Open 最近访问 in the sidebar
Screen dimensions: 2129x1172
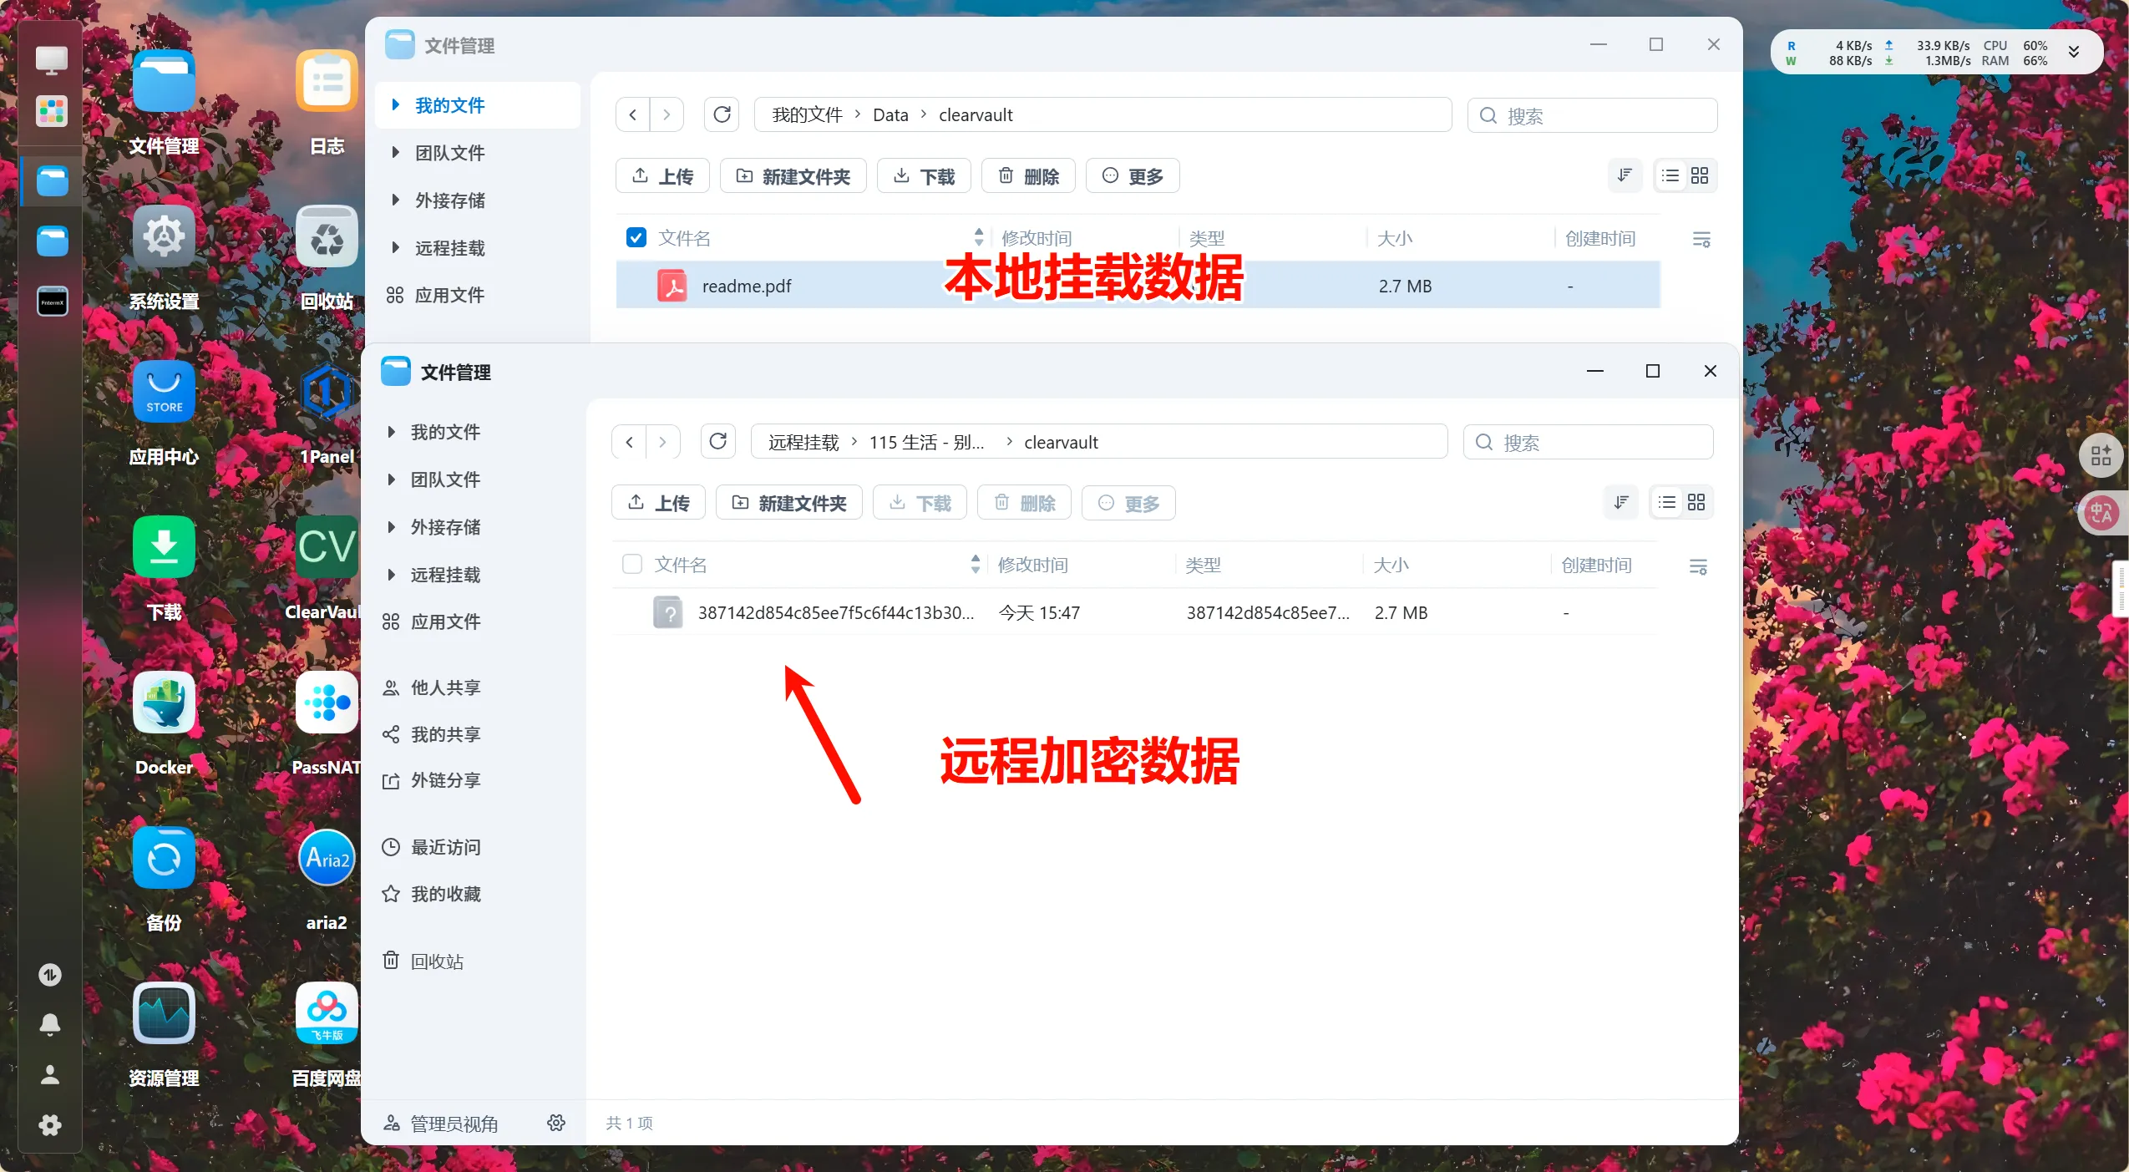pos(445,847)
